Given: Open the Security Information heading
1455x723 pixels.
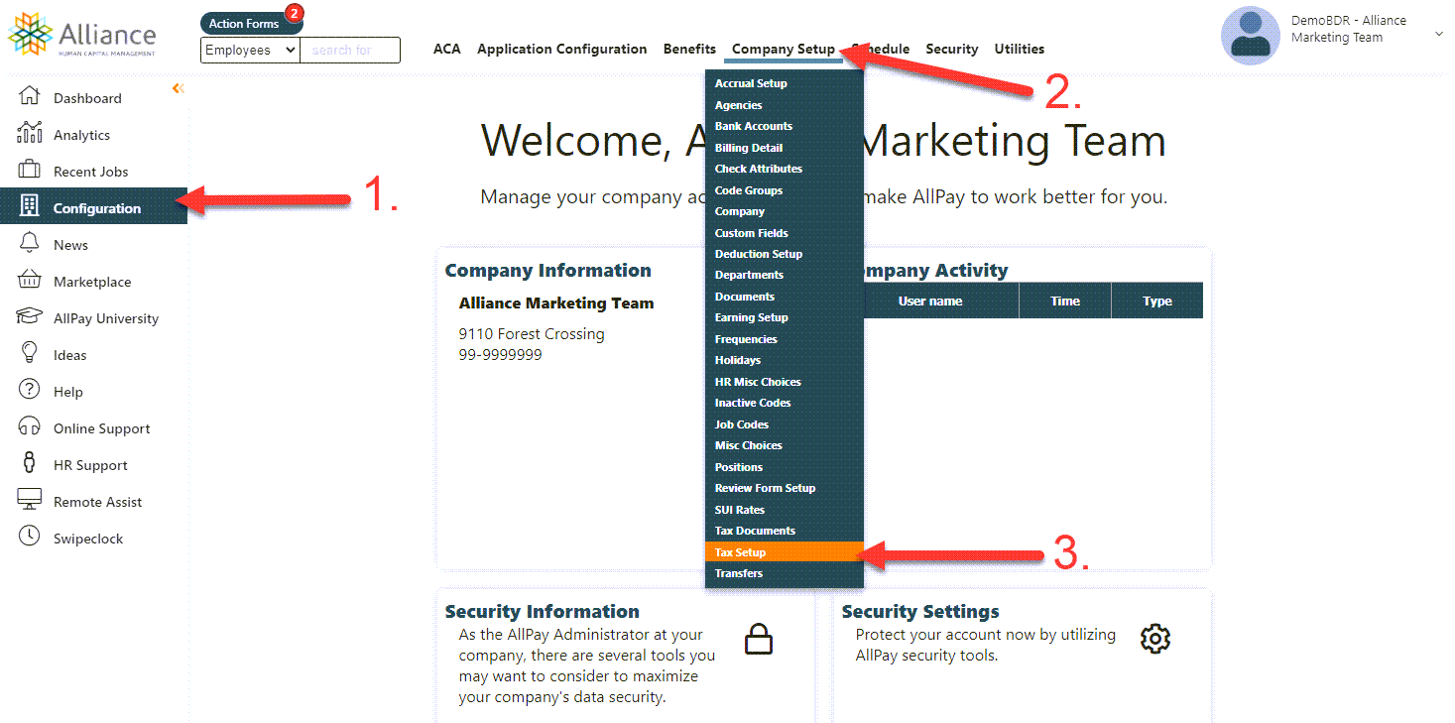Looking at the screenshot, I should (x=542, y=611).
